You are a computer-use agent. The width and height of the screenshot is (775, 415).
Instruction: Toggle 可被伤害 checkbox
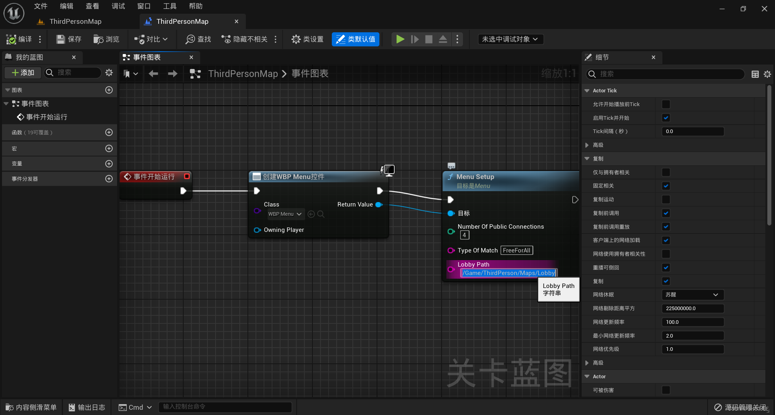[666, 390]
